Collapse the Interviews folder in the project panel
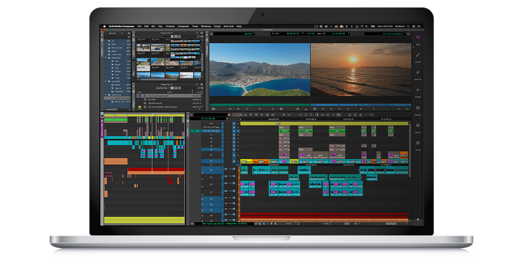The image size is (523, 261). point(105,58)
